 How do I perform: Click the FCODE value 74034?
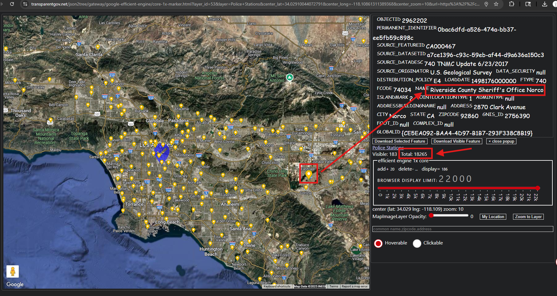[x=402, y=90]
